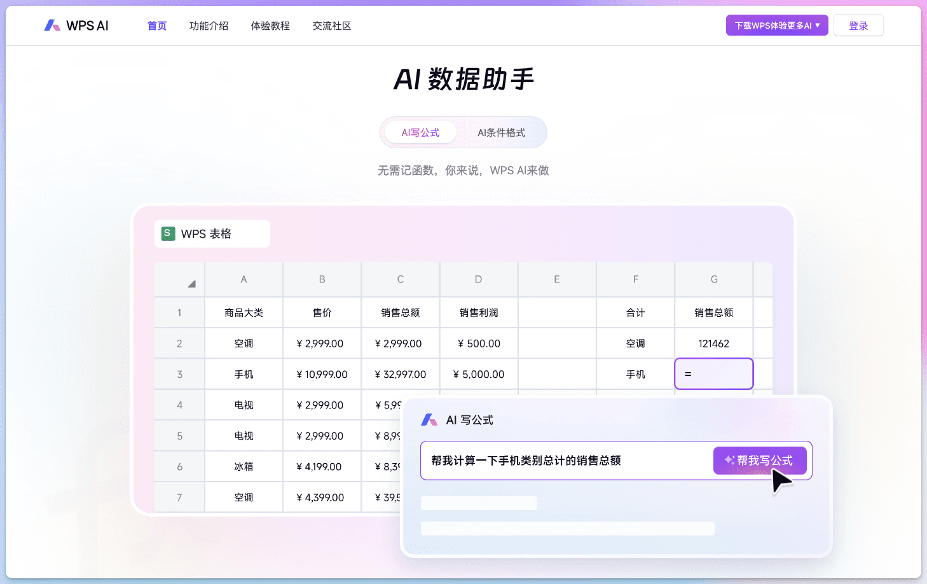Screen dimensions: 927x584
Task: Click the ¥ 10,999.00 price cell
Action: pos(322,374)
